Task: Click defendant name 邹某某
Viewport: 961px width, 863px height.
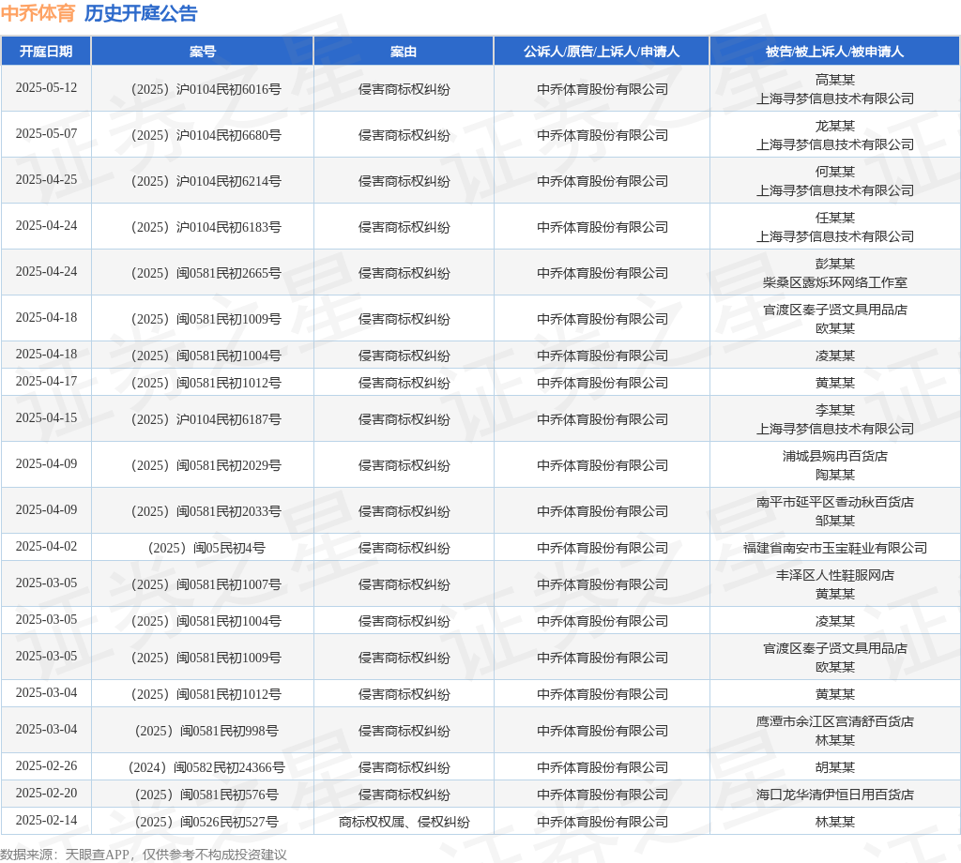Action: [834, 521]
